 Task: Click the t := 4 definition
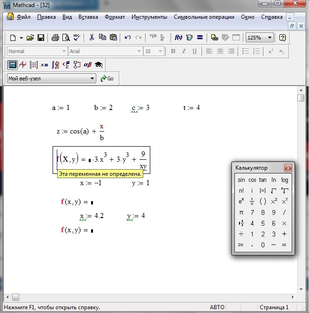(x=192, y=108)
